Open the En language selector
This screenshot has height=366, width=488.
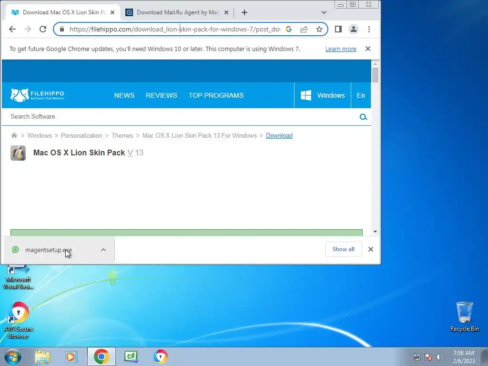361,95
